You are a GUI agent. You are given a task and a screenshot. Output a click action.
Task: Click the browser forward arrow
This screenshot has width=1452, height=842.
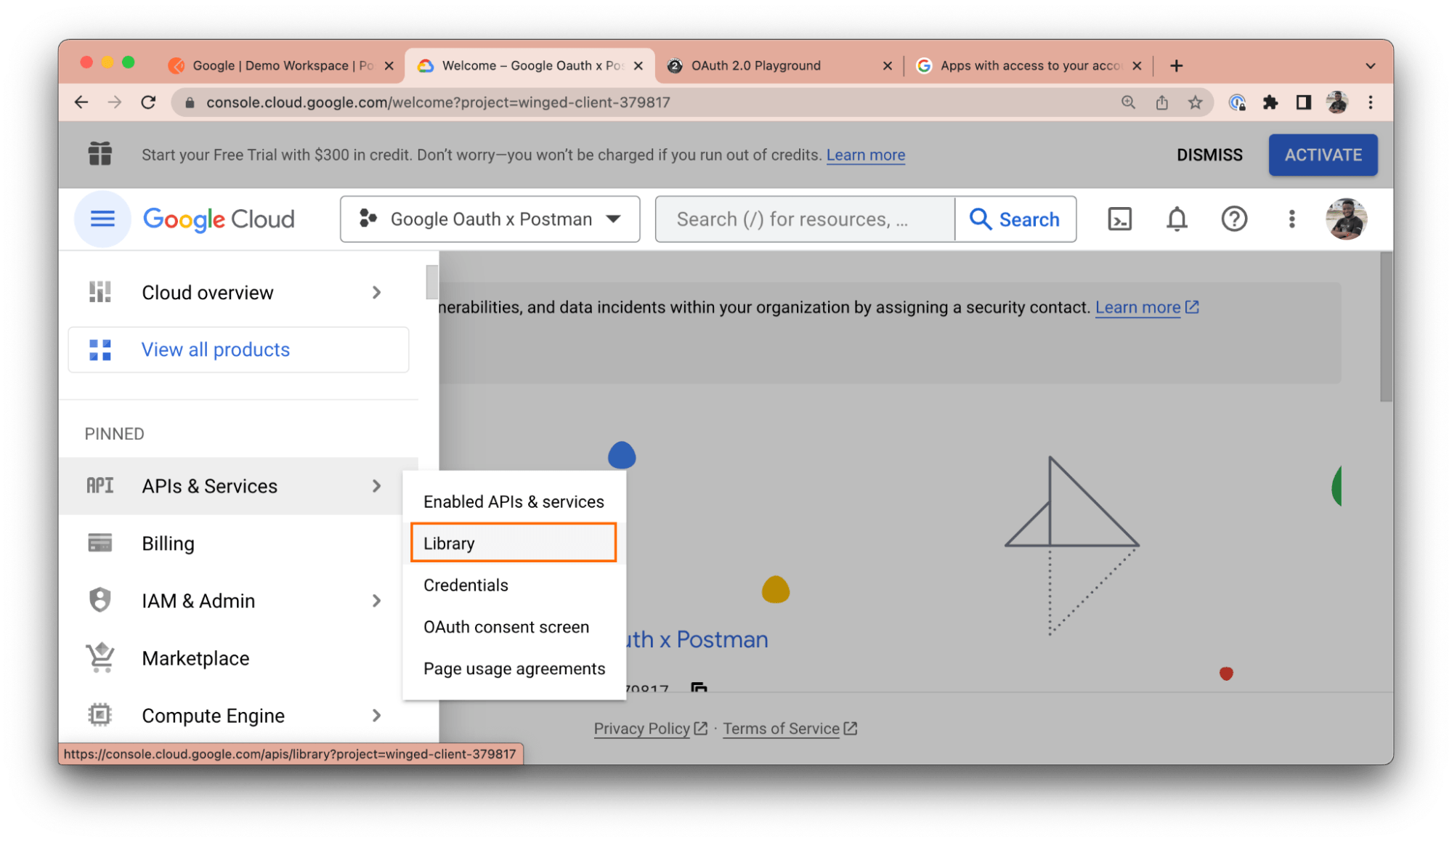coord(115,102)
